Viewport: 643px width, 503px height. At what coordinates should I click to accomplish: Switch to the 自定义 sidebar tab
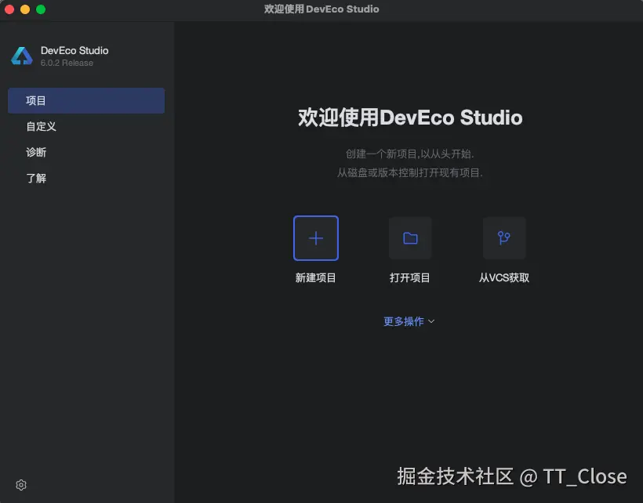pos(86,126)
